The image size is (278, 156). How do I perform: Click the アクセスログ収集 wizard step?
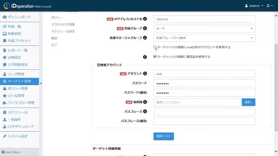click(63, 24)
